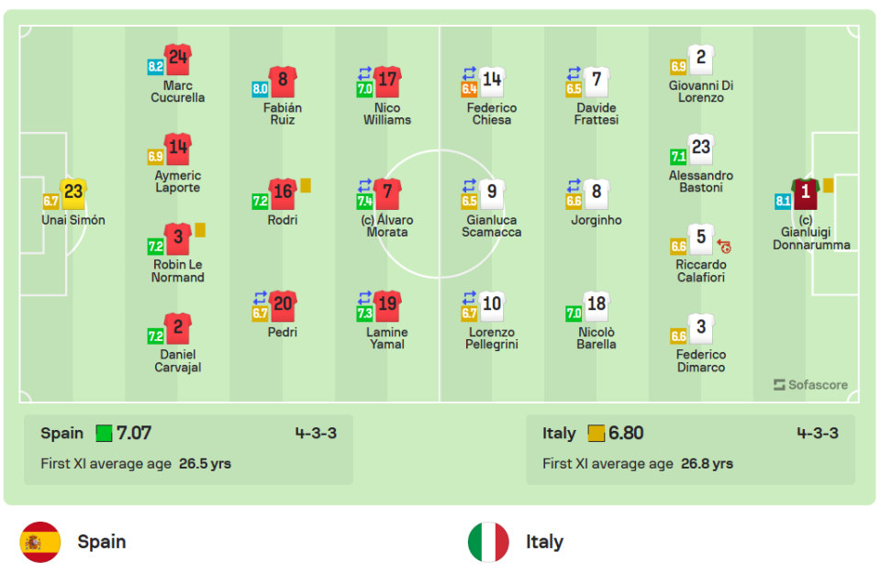Open the Italy team link with flag

click(x=516, y=542)
